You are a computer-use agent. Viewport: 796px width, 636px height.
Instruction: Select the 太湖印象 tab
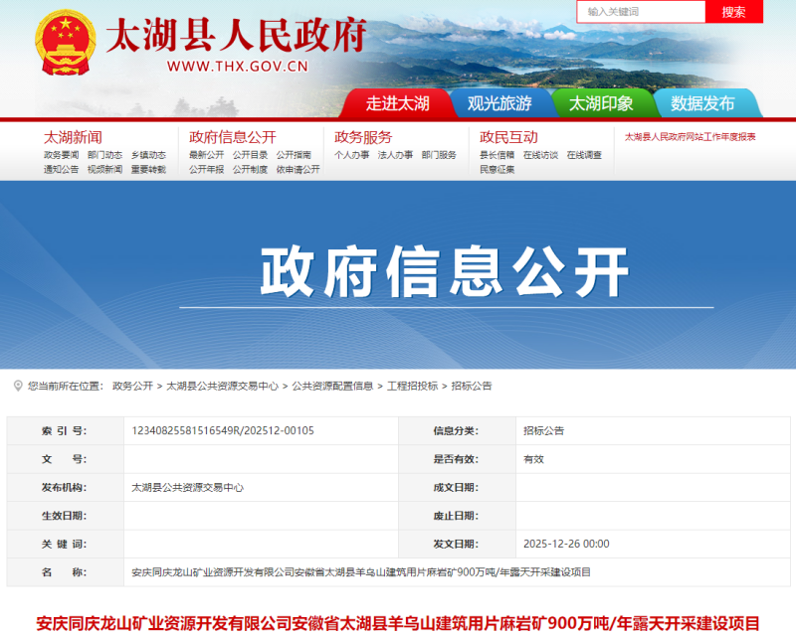pyautogui.click(x=601, y=103)
